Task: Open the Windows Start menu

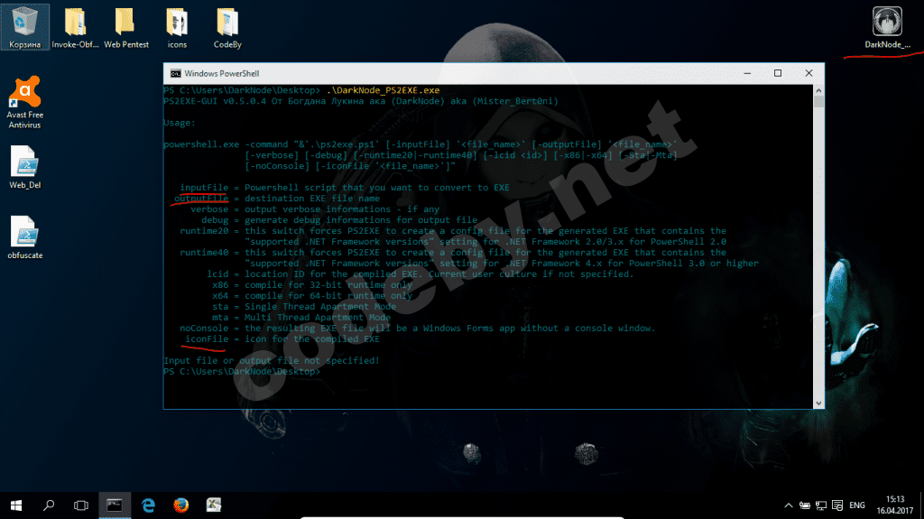Action: [16, 505]
